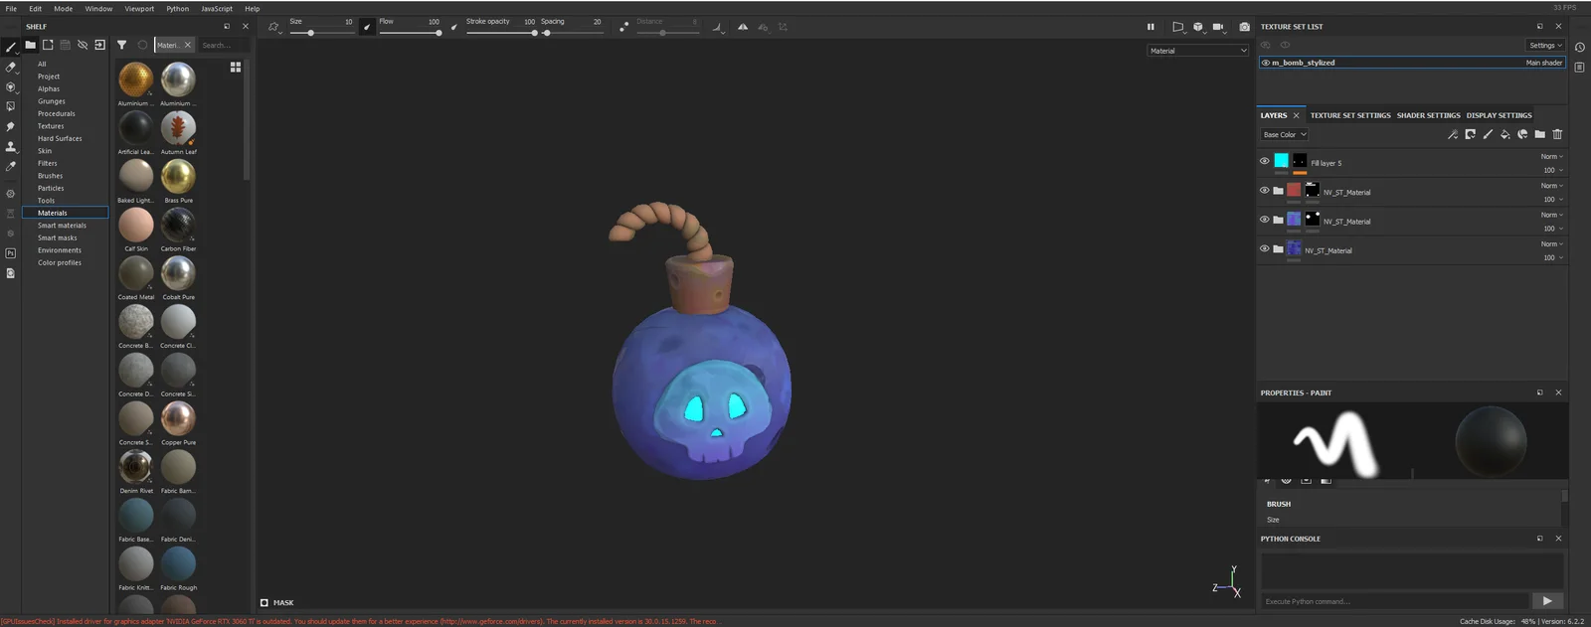
Task: Open the History panel icon
Action: pyautogui.click(x=1579, y=47)
